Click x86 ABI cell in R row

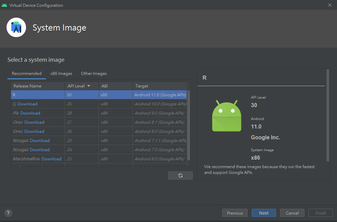(115, 95)
